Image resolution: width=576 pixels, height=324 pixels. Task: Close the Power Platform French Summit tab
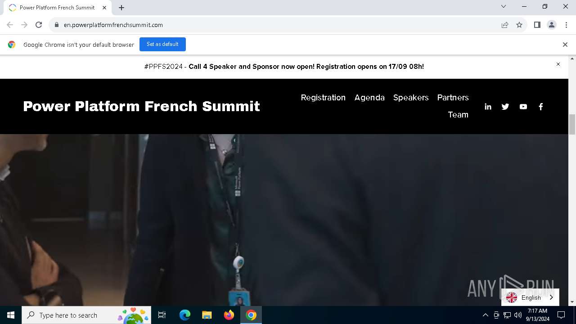coord(104,8)
